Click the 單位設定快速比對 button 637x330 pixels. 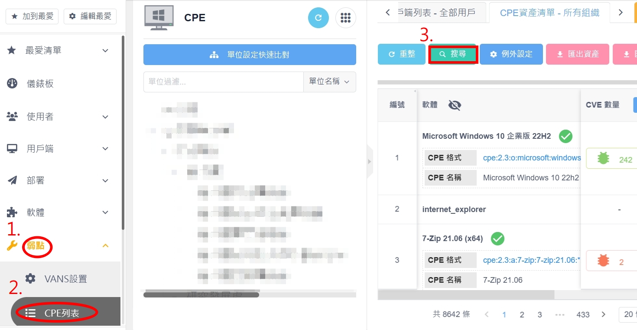pos(250,55)
